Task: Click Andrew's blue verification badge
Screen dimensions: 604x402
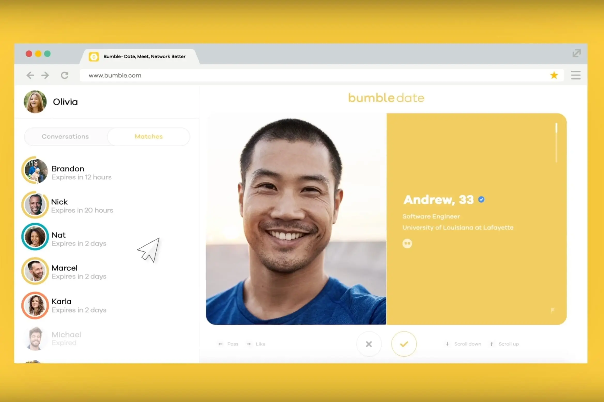Action: tap(481, 199)
